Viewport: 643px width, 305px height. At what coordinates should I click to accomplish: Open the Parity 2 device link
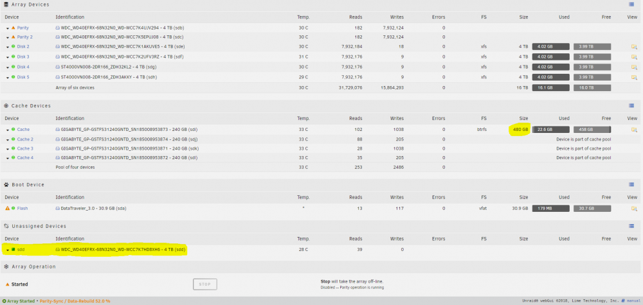click(x=25, y=37)
